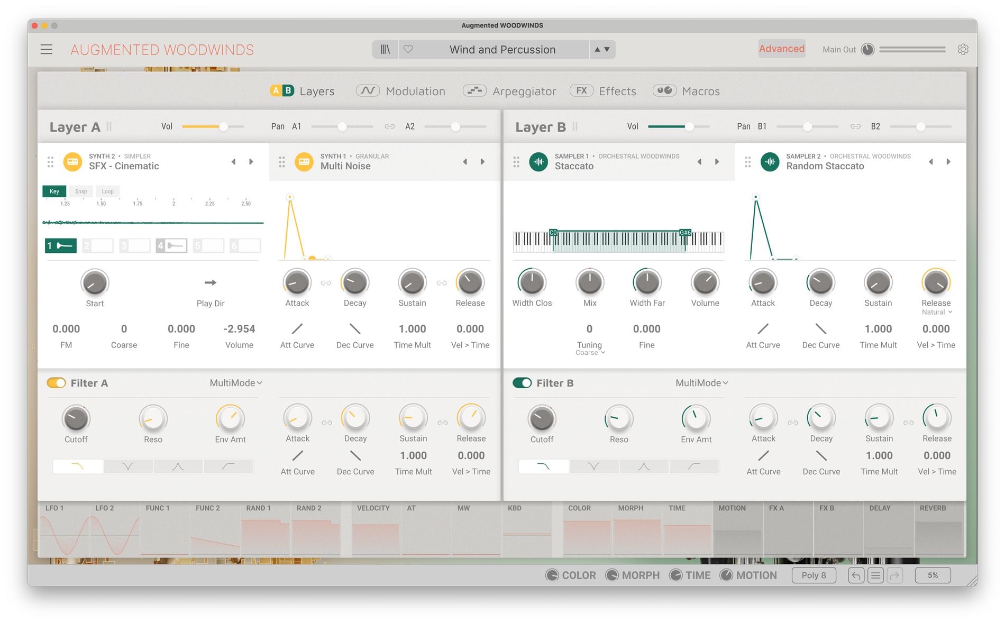Toggle Filter B Sustain-Release link

tap(908, 423)
